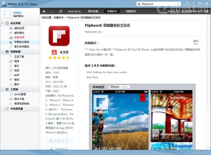Click the 内容简介 heading
211x155 pixels.
(92, 43)
